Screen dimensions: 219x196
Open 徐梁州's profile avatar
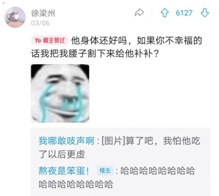point(15,17)
